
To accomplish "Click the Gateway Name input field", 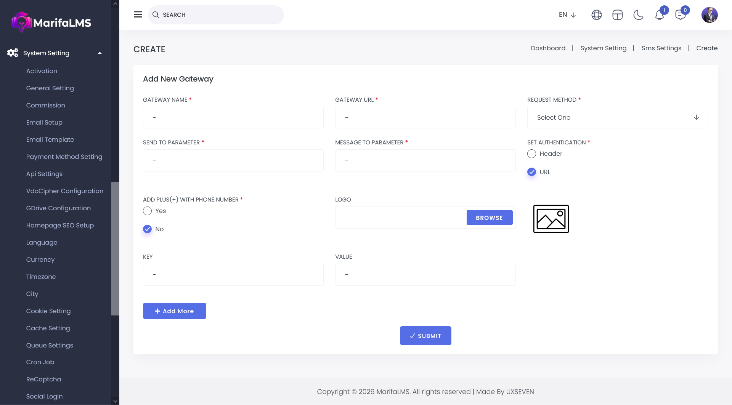I will 233,117.
